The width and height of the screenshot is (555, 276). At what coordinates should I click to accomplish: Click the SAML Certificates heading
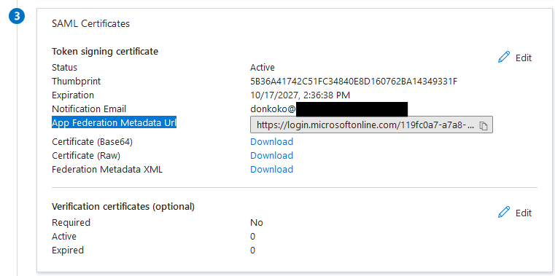tap(90, 24)
